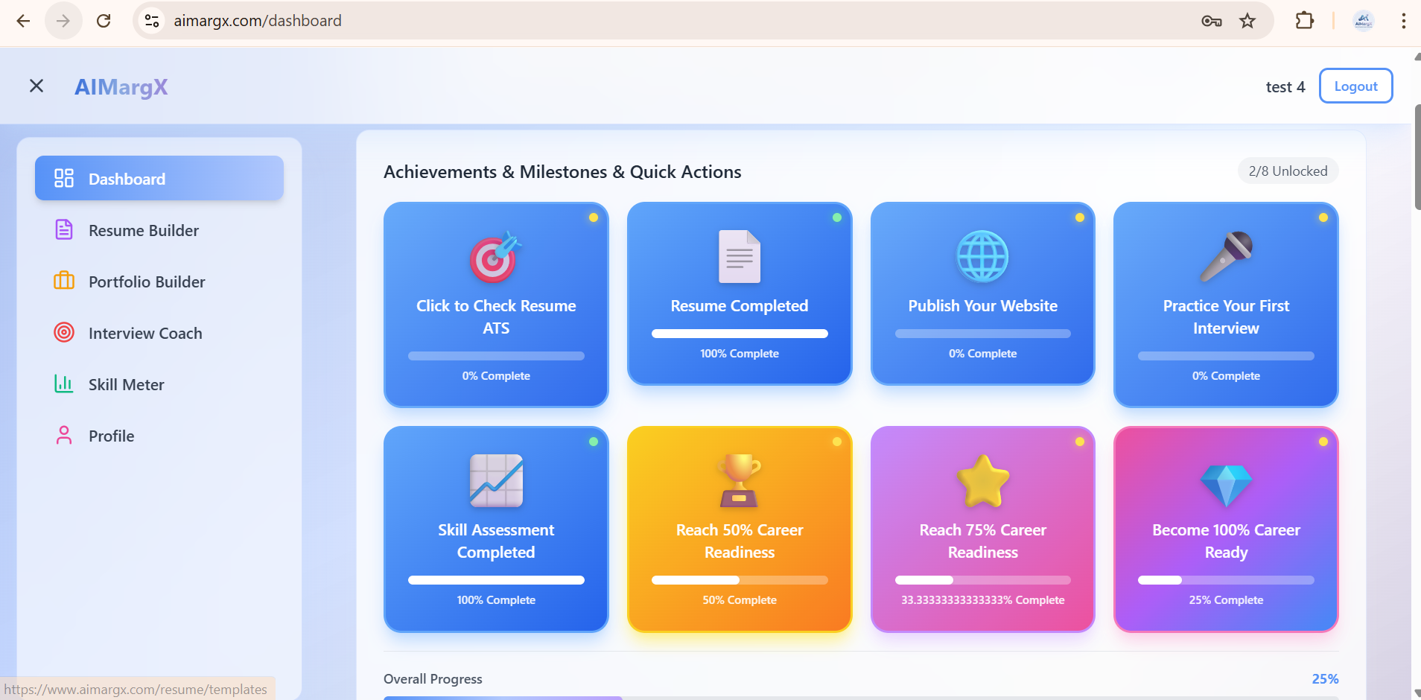Select the Dashboard grid icon
This screenshot has height=700, width=1421.
64,178
